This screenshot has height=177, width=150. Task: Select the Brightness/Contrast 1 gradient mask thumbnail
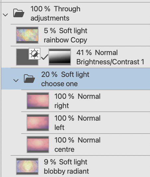point(60,57)
